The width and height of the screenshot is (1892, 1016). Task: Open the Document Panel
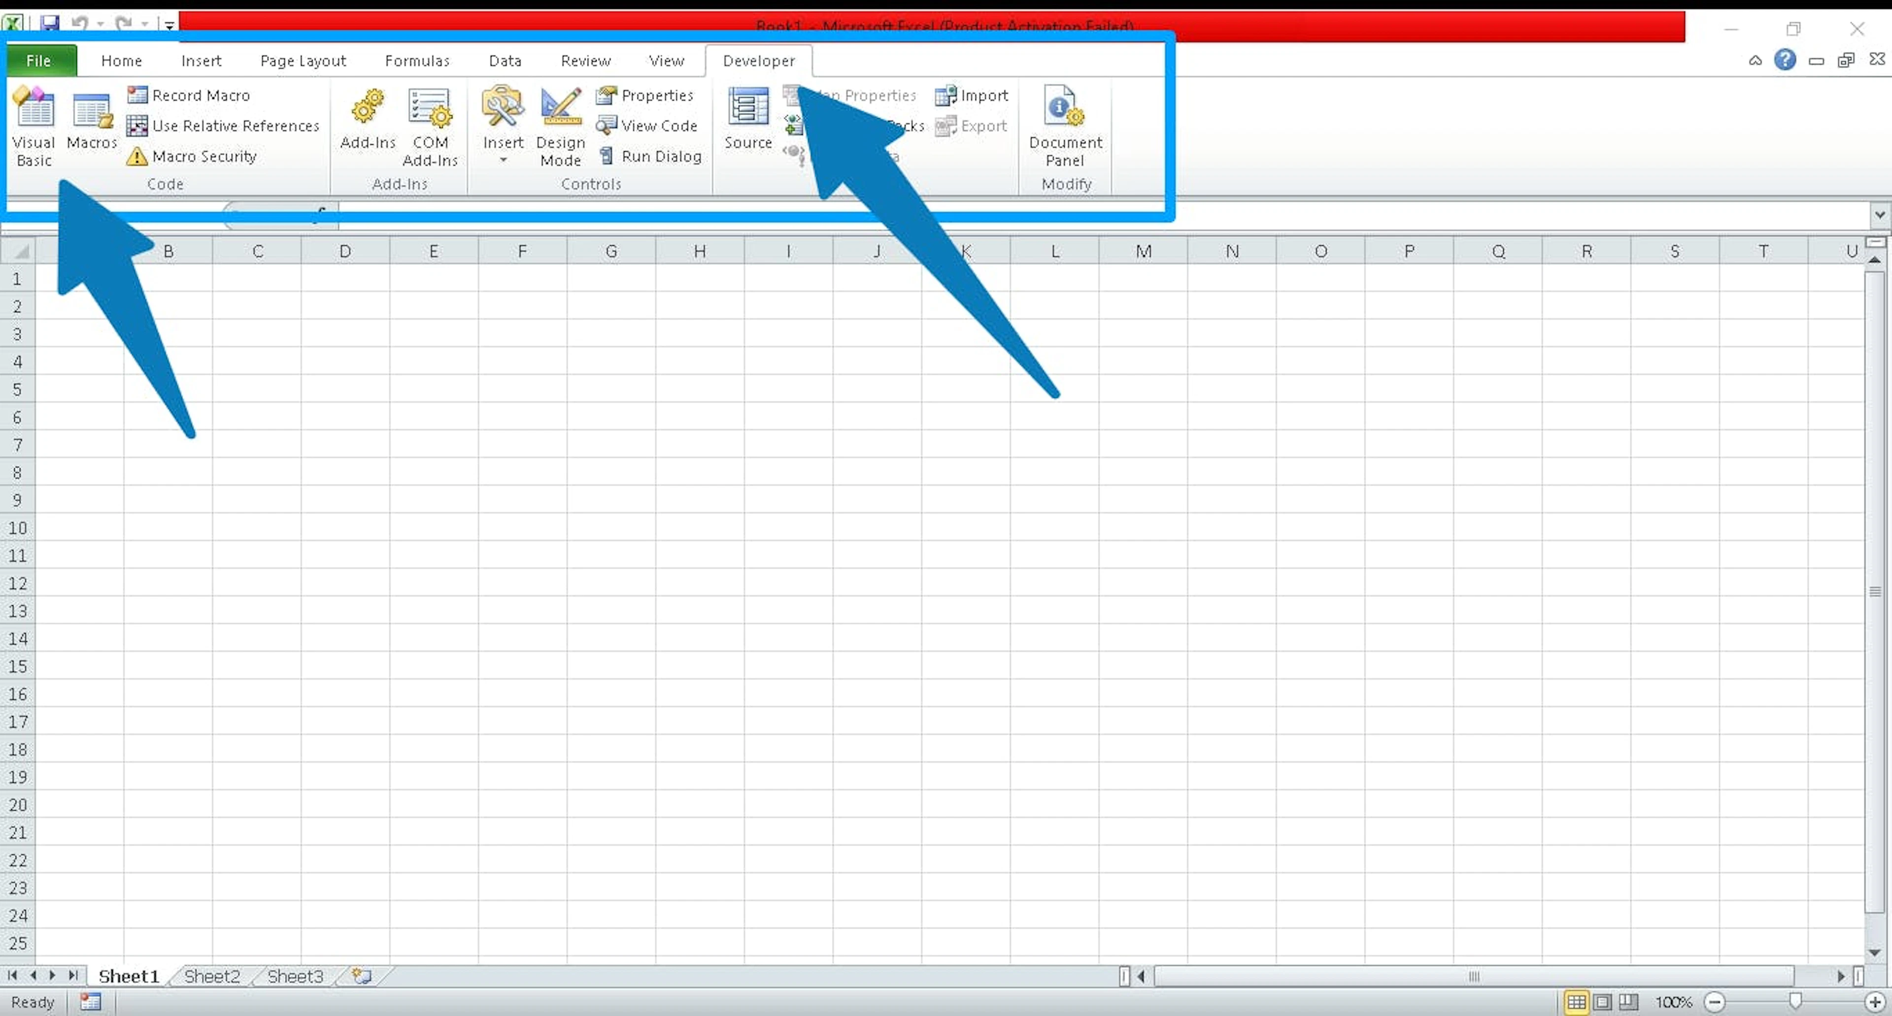tap(1065, 126)
